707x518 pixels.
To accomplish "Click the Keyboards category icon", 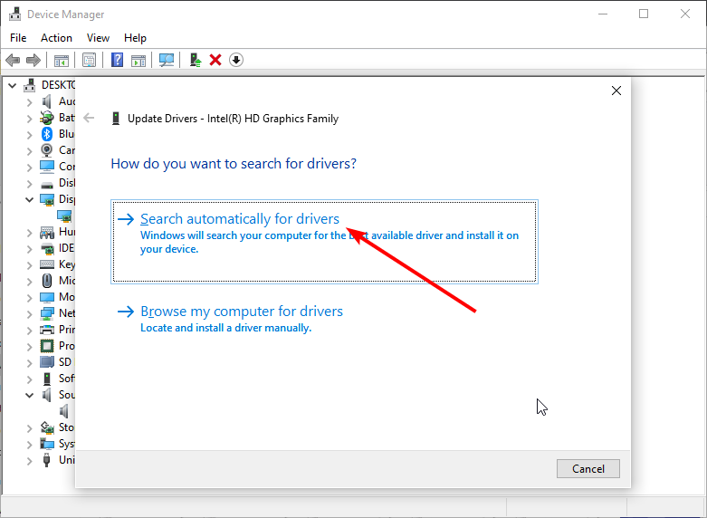I will pos(47,264).
